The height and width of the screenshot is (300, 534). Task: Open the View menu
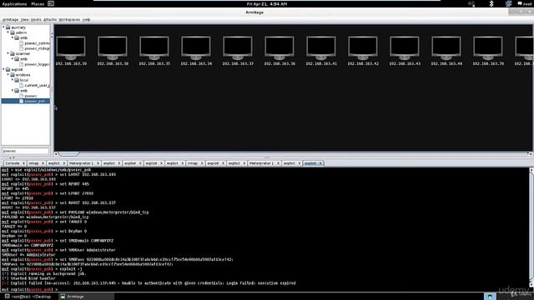[x=24, y=20]
